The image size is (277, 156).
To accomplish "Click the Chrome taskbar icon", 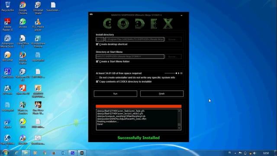I will pos(45,153).
